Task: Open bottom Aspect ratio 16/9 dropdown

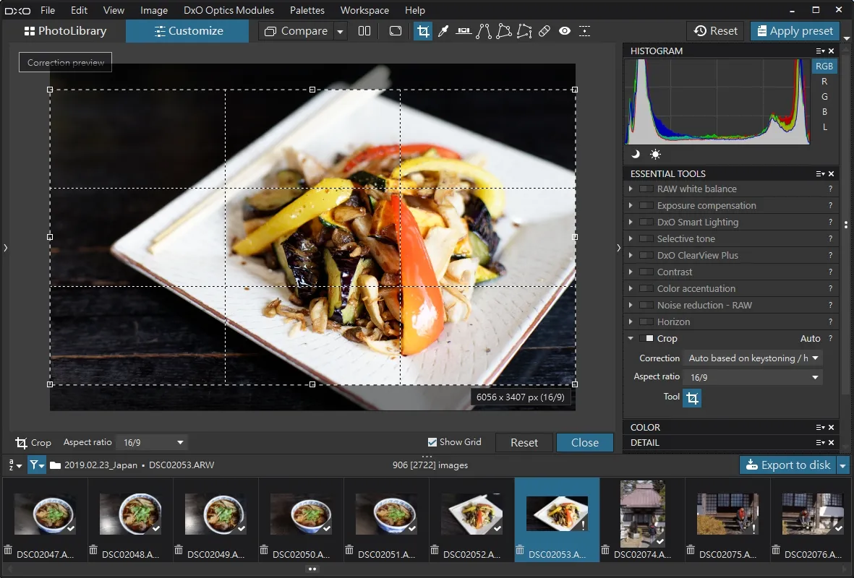Action: [153, 442]
